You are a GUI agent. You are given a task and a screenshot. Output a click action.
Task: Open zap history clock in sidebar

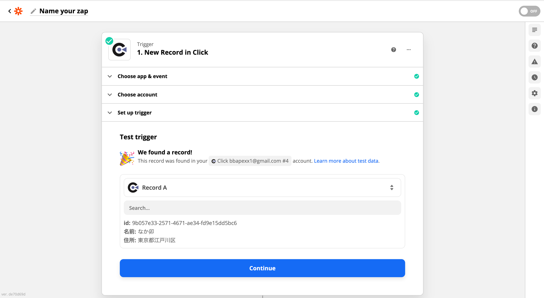(x=534, y=77)
